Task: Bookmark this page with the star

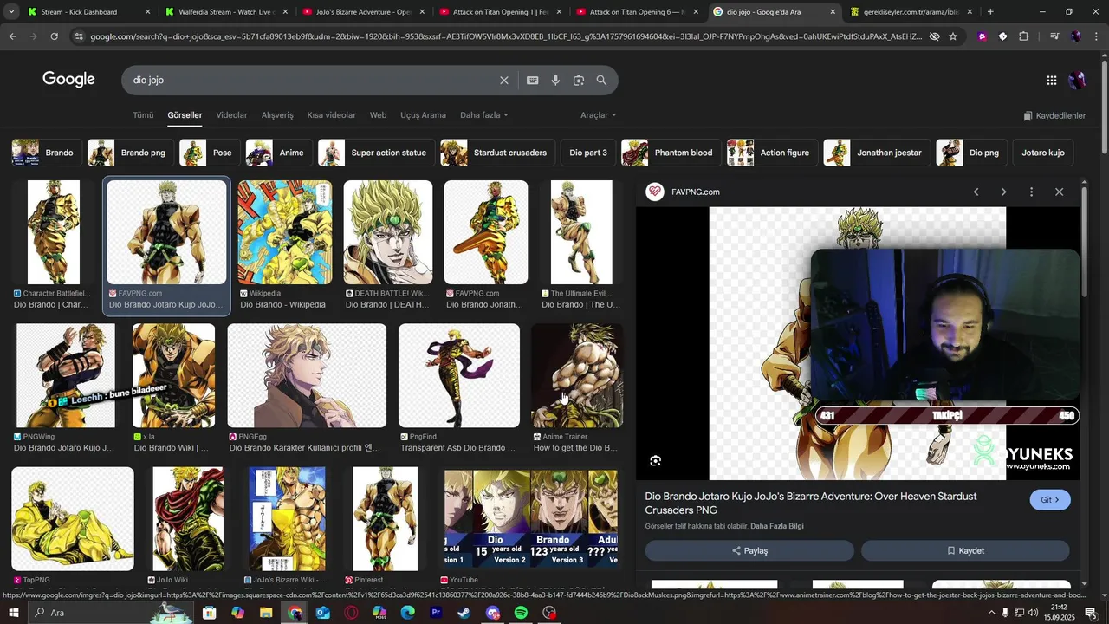Action: point(953,36)
